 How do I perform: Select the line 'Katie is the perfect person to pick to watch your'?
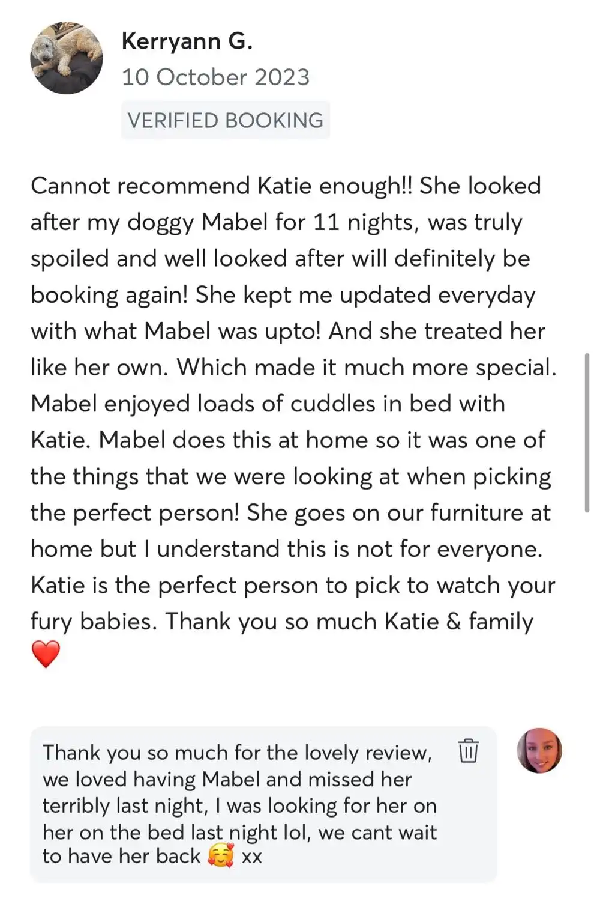pyautogui.click(x=293, y=586)
